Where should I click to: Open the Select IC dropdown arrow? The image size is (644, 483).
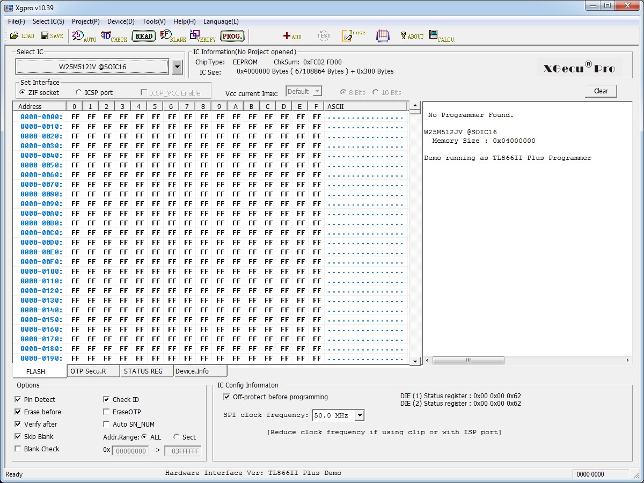coord(178,67)
